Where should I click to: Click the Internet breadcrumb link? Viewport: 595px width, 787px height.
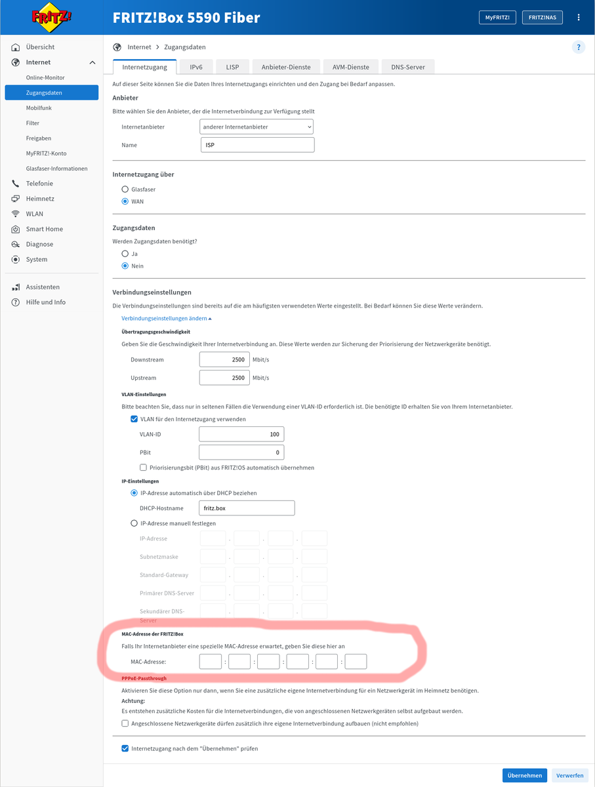(x=139, y=47)
